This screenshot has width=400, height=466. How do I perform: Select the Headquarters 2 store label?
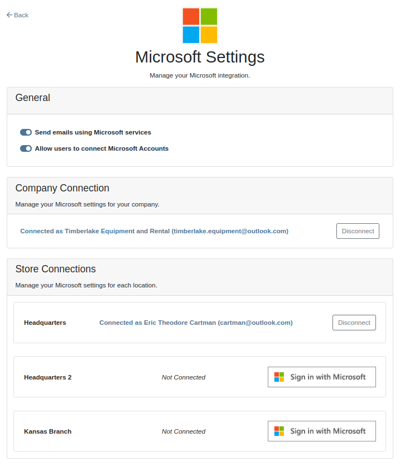coord(48,377)
